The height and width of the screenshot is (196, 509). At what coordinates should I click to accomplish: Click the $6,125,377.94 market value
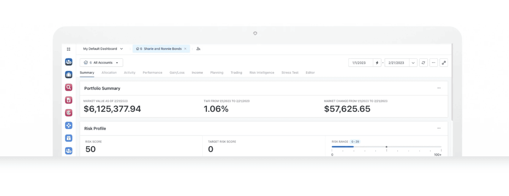tap(112, 109)
